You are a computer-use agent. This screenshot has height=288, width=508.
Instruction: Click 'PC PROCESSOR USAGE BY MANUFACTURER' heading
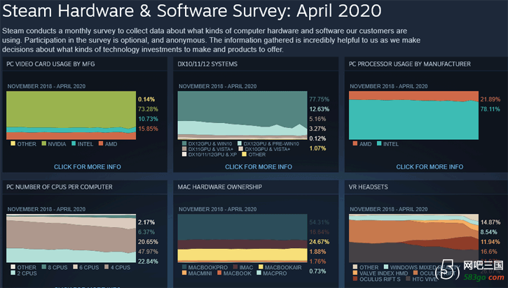410,64
